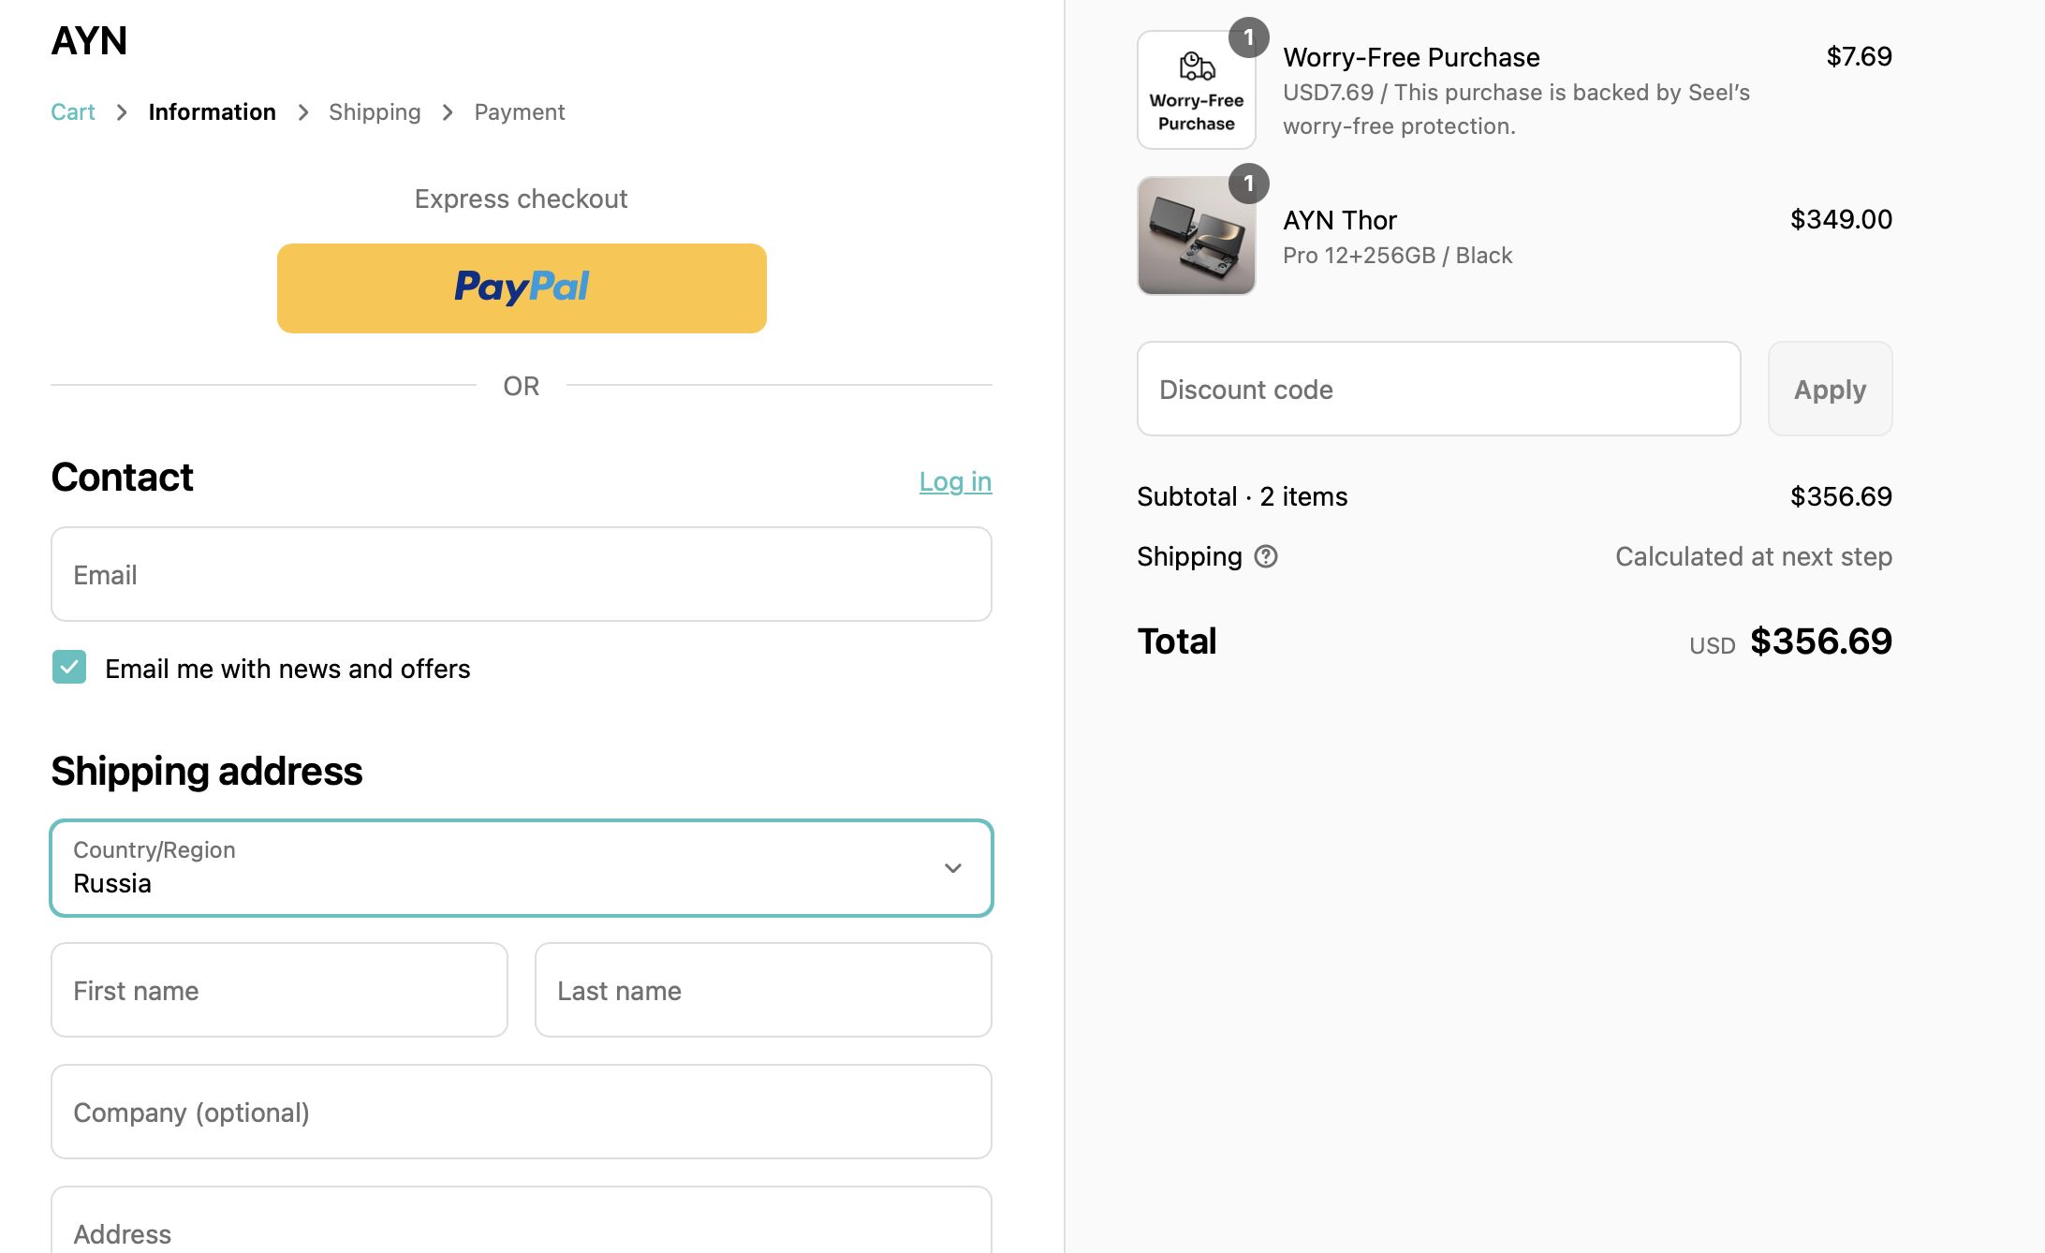The width and height of the screenshot is (2045, 1253).
Task: Go back to Cart breadcrumb
Action: tap(73, 112)
